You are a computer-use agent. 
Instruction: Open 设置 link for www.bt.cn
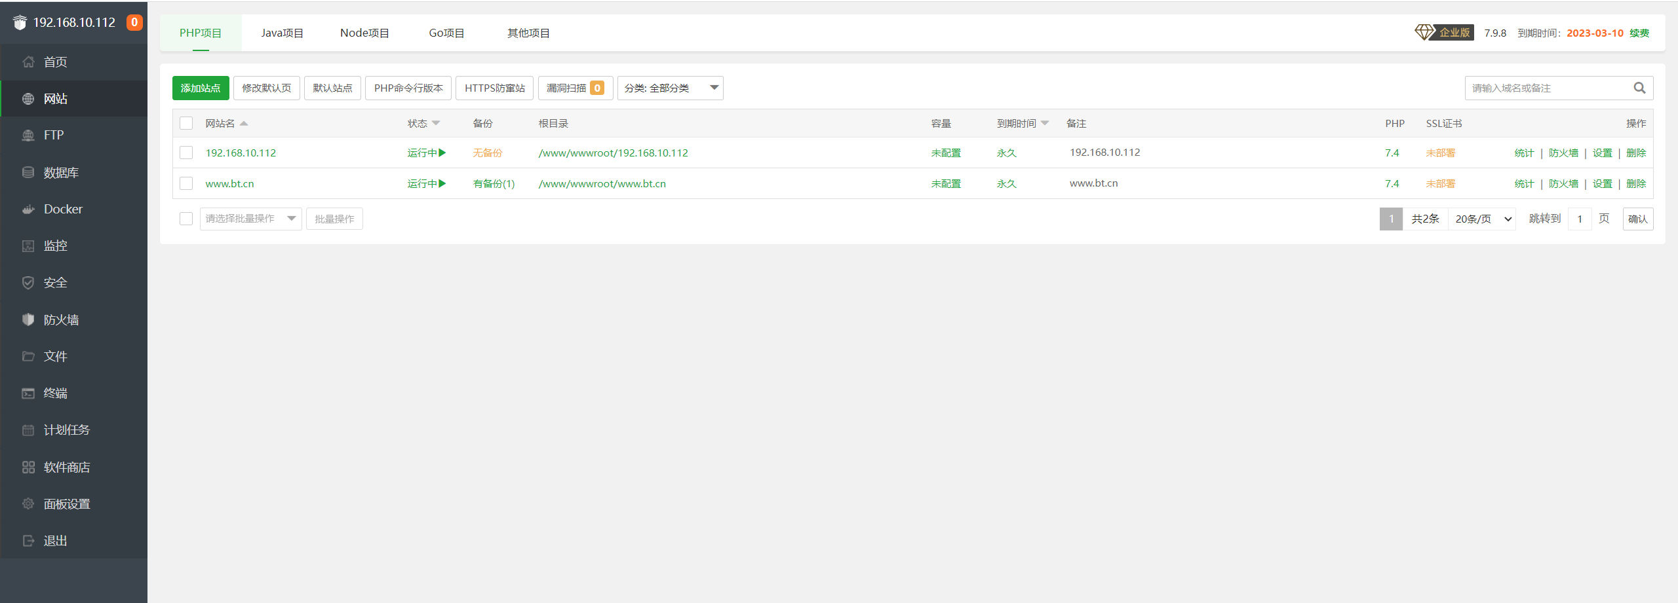click(x=1602, y=184)
